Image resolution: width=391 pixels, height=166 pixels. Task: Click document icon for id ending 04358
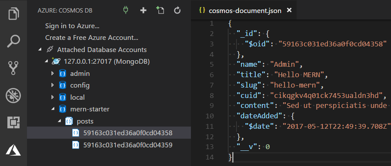click(76, 133)
